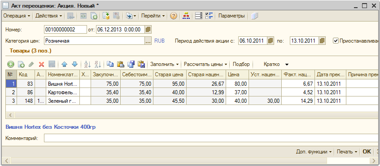Click the table horizontal scrollbar
This screenshot has height=166, width=380.
click(x=192, y=115)
